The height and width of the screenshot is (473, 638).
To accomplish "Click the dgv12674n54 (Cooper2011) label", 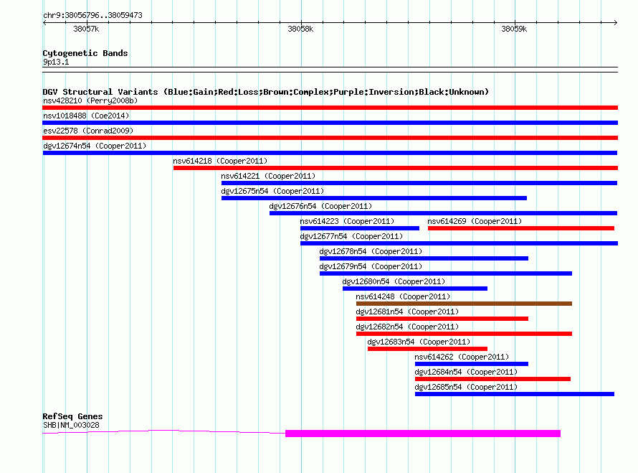I will (x=95, y=146).
